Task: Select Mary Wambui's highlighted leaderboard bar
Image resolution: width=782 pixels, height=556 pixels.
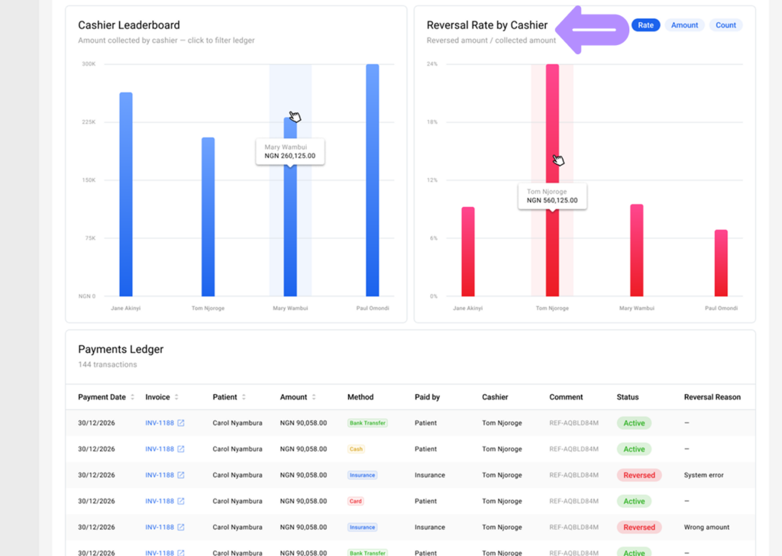Action: click(x=290, y=207)
